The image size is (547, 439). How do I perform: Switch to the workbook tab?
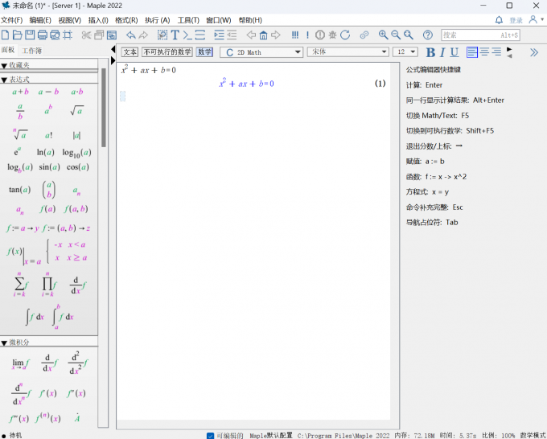click(32, 51)
